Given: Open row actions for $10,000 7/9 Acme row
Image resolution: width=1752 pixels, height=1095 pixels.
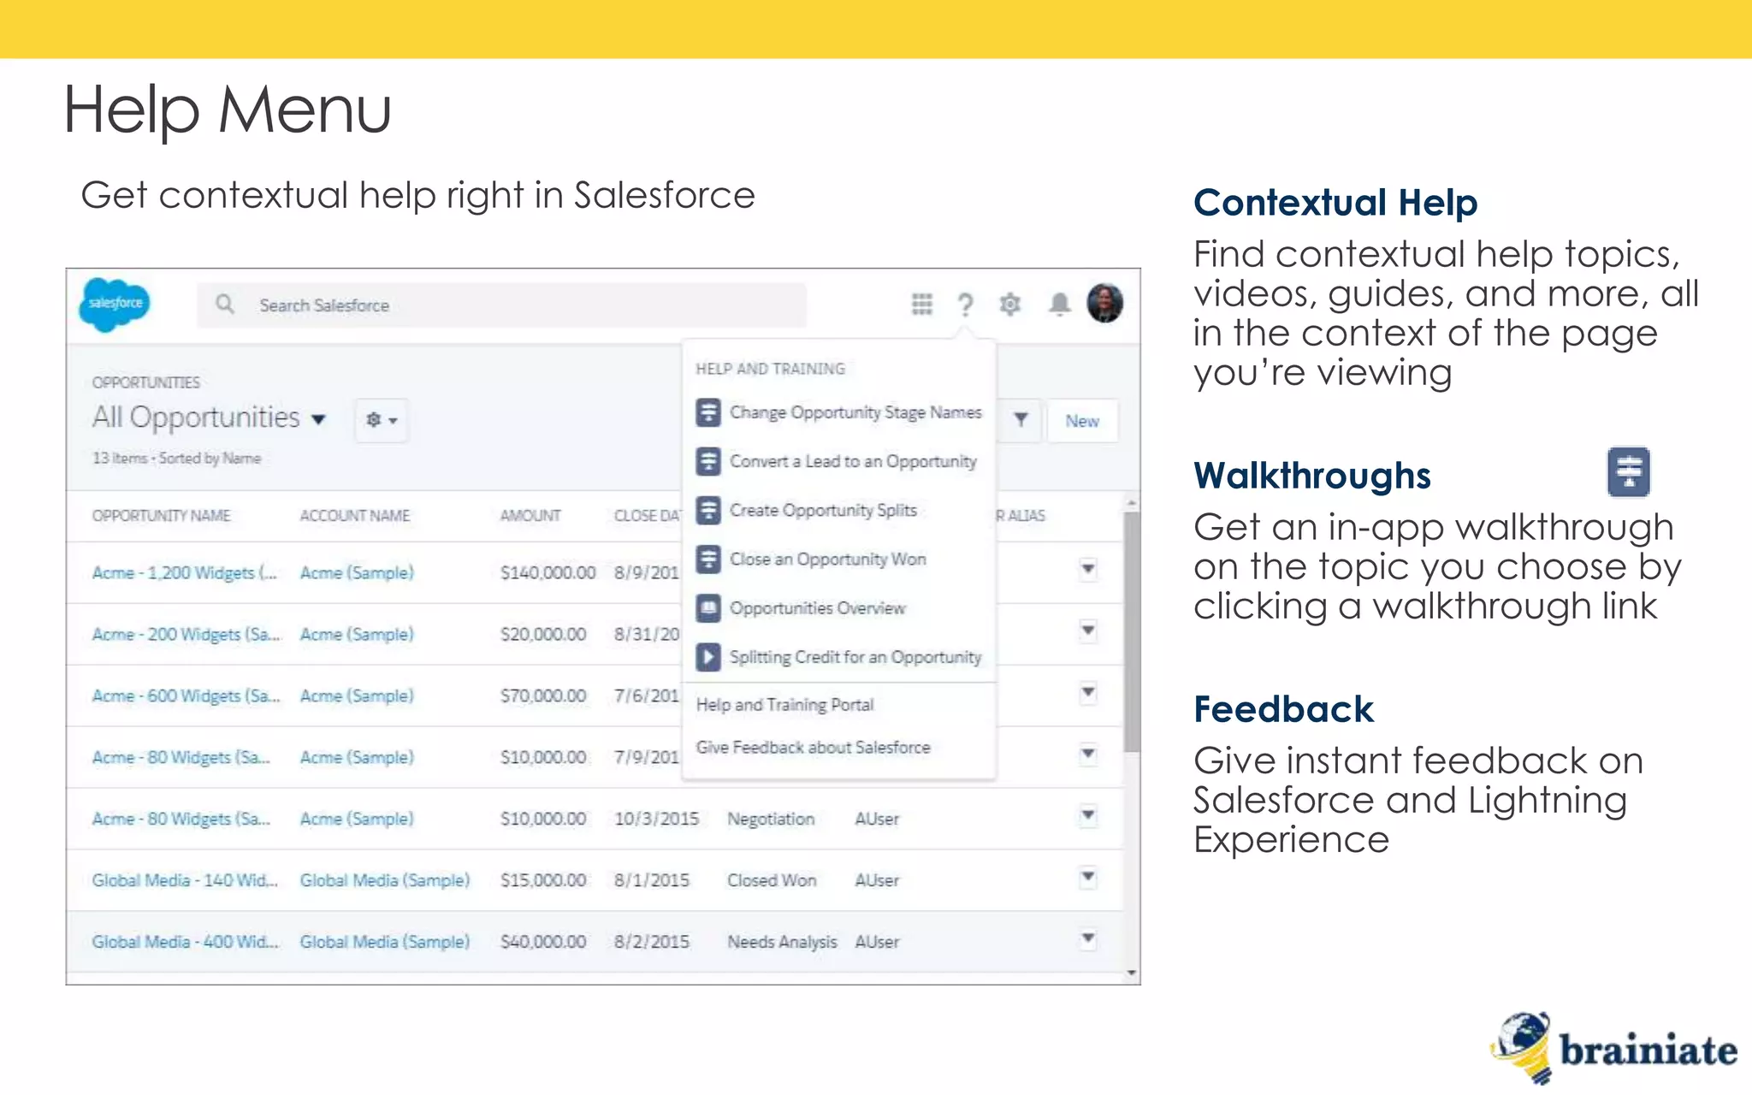Looking at the screenshot, I should pos(1088,754).
